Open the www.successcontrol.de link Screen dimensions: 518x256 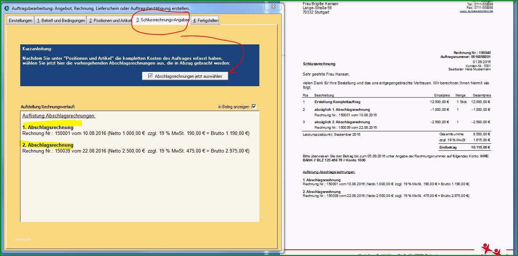tap(476, 11)
